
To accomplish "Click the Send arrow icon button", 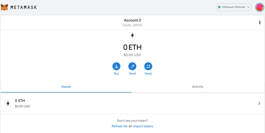I will click(132, 66).
